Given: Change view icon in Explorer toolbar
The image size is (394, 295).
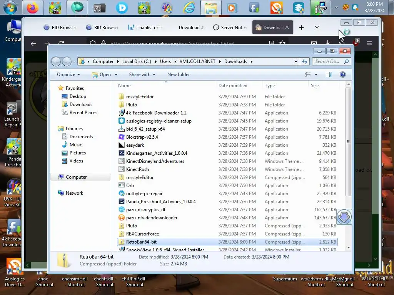Looking at the screenshot, I should coord(307,75).
